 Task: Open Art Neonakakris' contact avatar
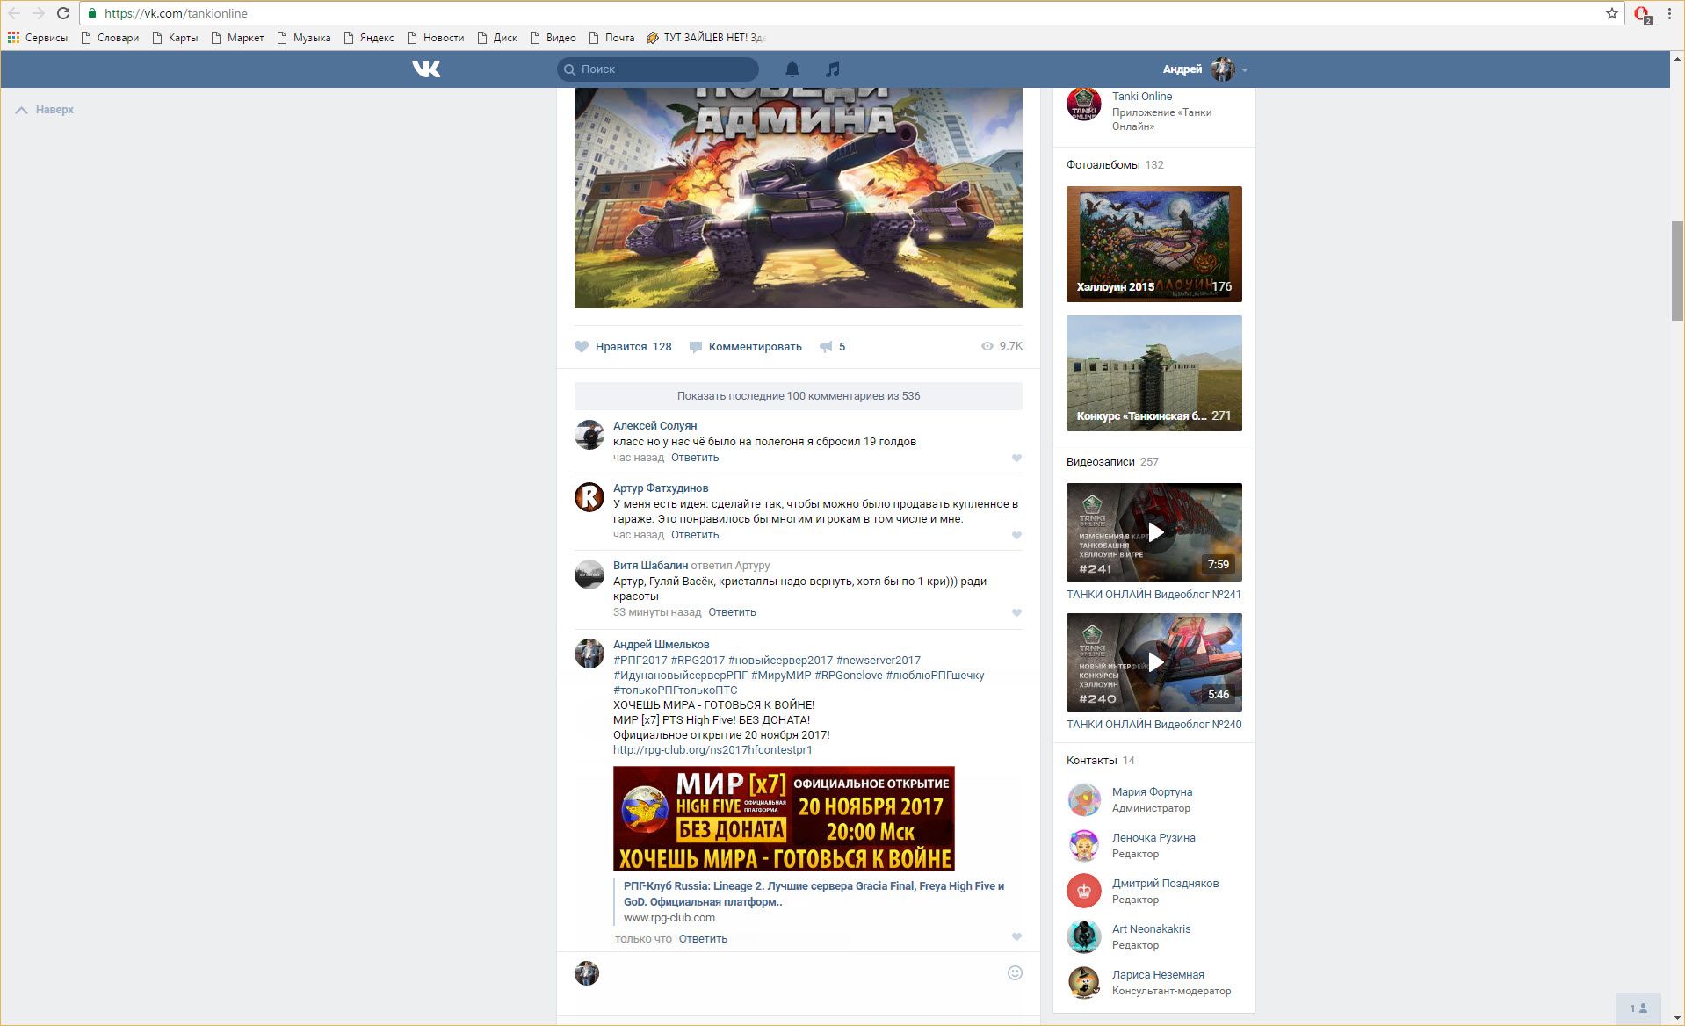click(1084, 936)
